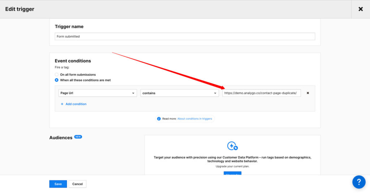Click the info icon next to Read more

point(159,119)
